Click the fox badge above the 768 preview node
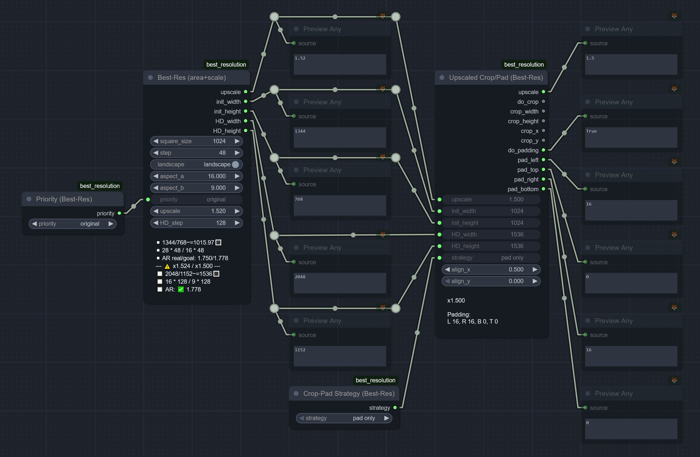 click(383, 157)
